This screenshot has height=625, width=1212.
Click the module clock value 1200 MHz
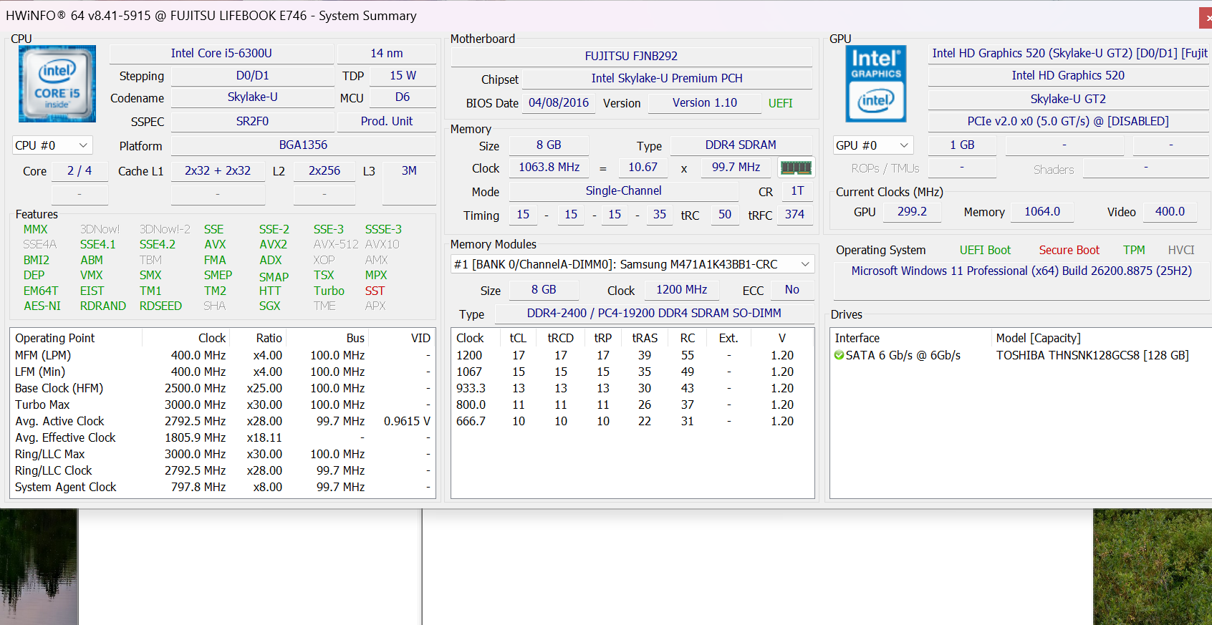point(682,289)
